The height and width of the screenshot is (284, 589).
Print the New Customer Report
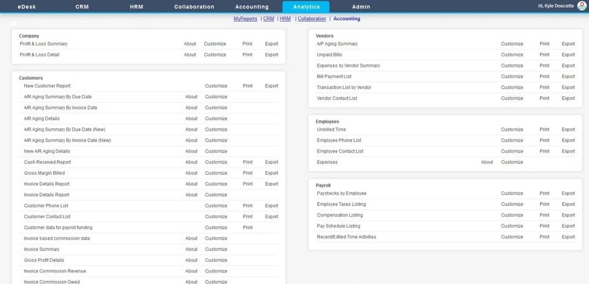(x=247, y=86)
